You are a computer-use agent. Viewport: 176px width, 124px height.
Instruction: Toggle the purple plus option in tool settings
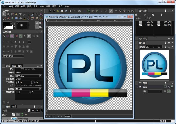click(x=12, y=36)
